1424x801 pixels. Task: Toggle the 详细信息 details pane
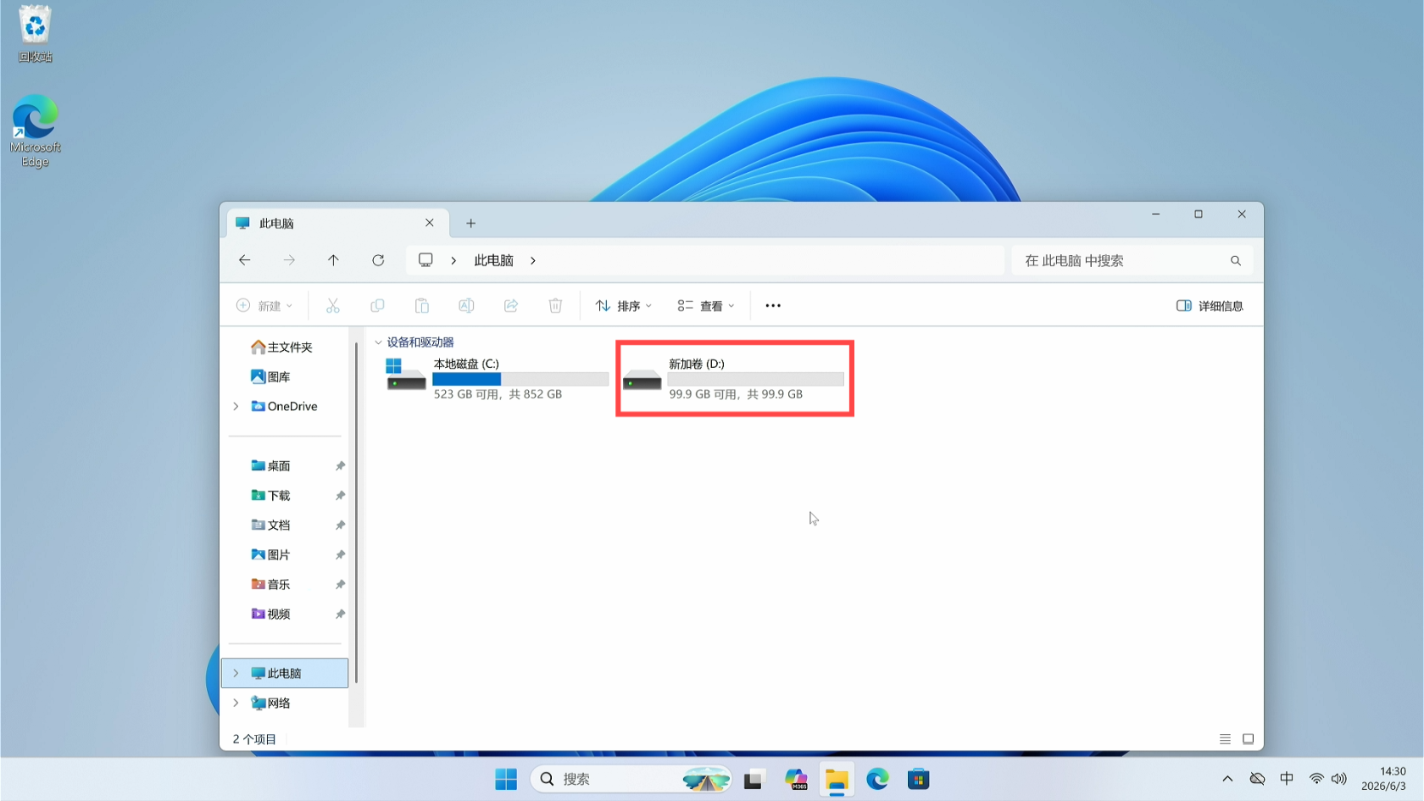[x=1210, y=306]
